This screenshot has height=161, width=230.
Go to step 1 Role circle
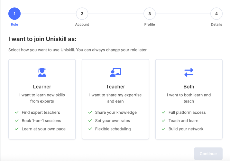pyautogui.click(x=14, y=14)
